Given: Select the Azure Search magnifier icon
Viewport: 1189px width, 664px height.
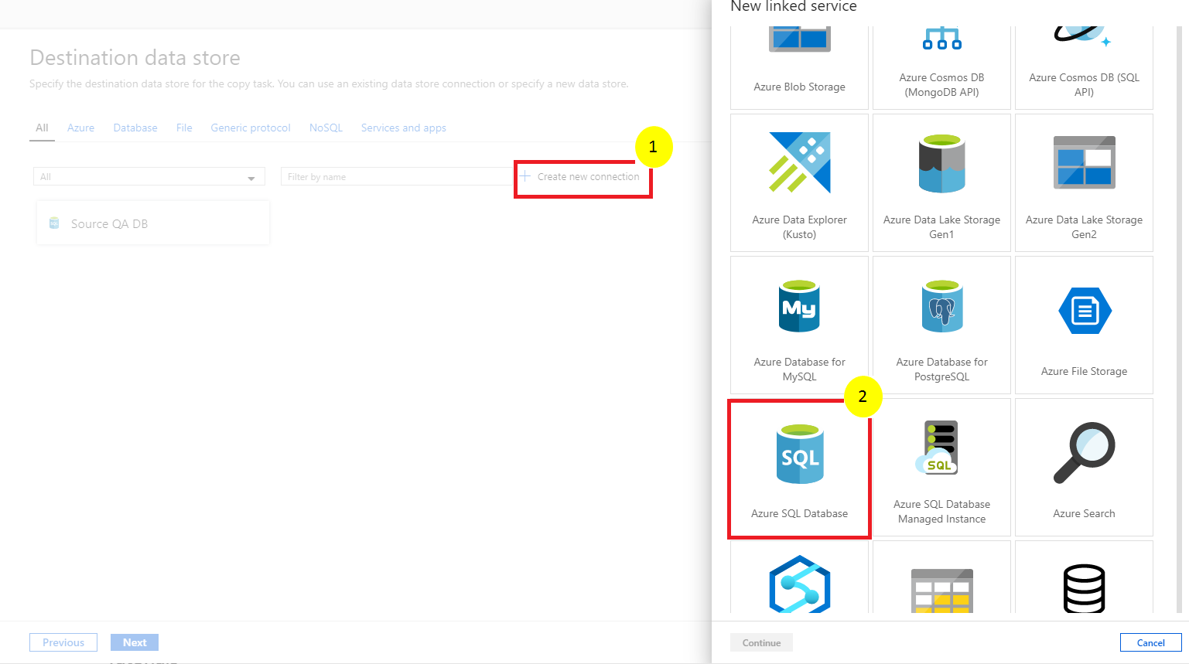Looking at the screenshot, I should 1084,453.
